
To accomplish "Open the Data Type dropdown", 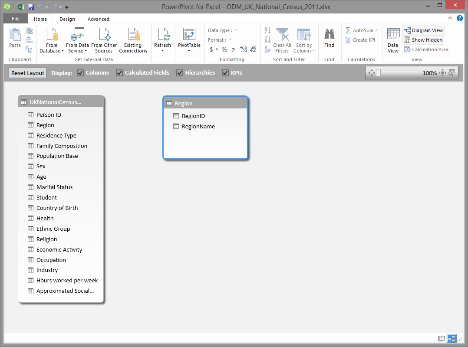I will [x=236, y=30].
